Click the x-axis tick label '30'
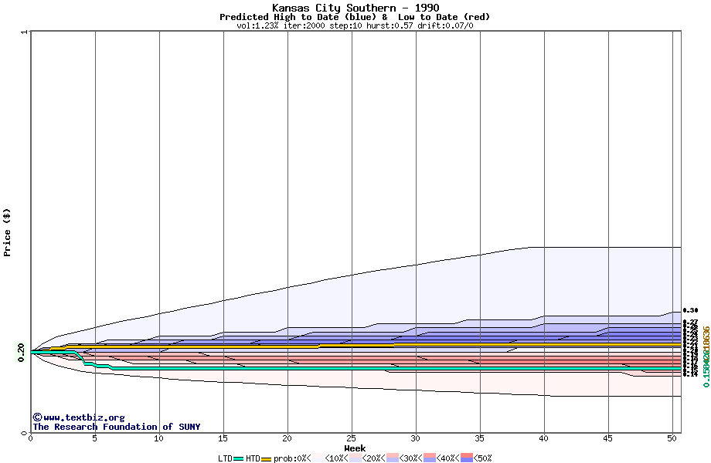 tap(415, 438)
